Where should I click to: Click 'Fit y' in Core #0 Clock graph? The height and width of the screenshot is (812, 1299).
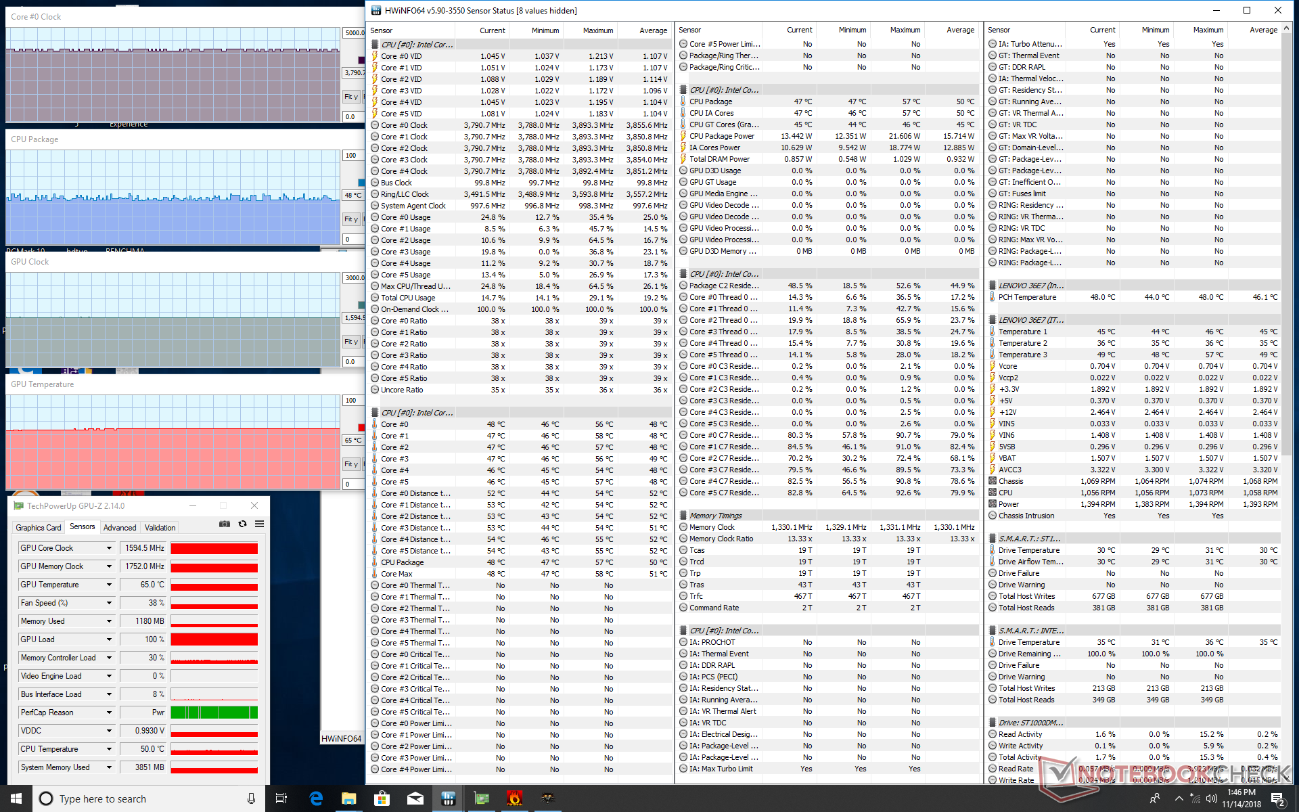click(x=351, y=97)
